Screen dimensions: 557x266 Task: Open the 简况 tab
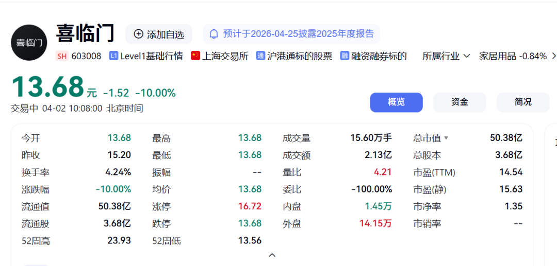pos(522,102)
